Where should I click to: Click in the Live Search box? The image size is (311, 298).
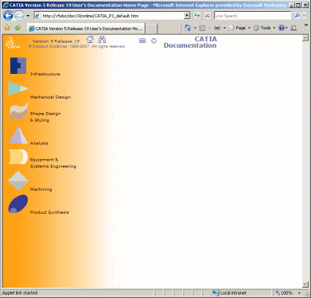(252, 16)
